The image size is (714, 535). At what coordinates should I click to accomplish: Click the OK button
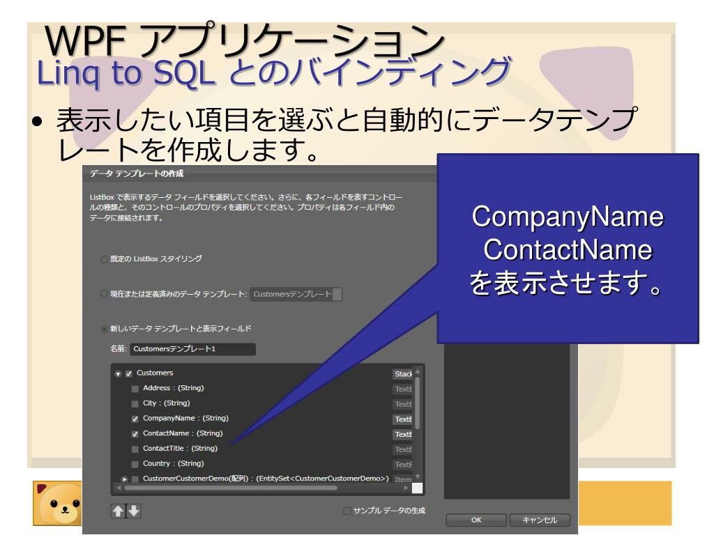tap(476, 520)
